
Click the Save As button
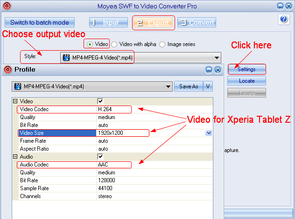[x=189, y=86]
